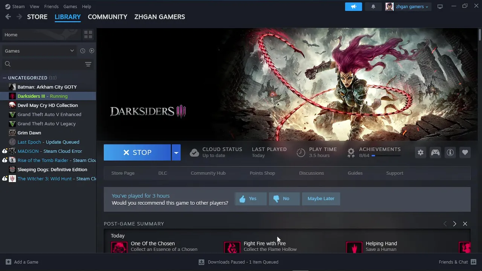Click the library search magnifier icon
Screen dimensions: 482x271
[x=8, y=64]
